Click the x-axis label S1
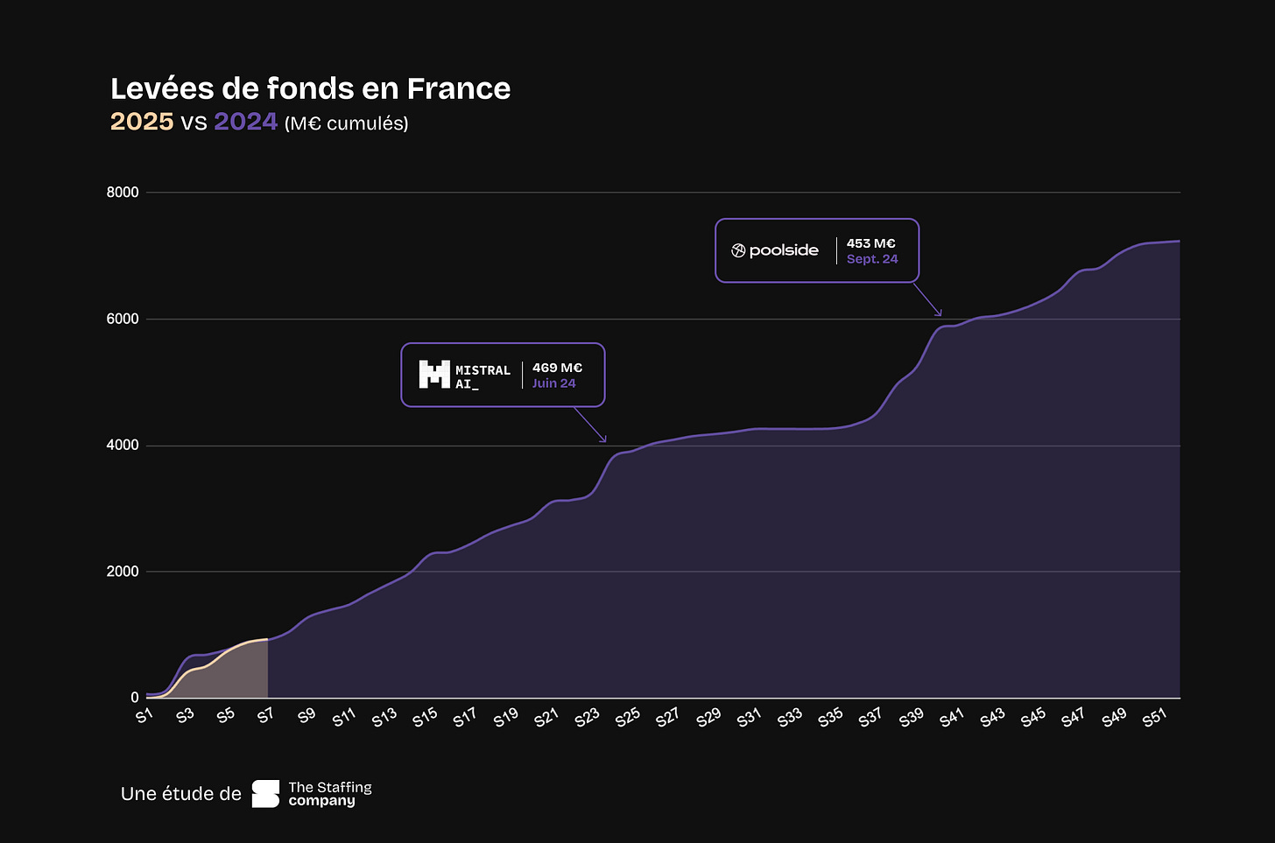 pos(144,715)
